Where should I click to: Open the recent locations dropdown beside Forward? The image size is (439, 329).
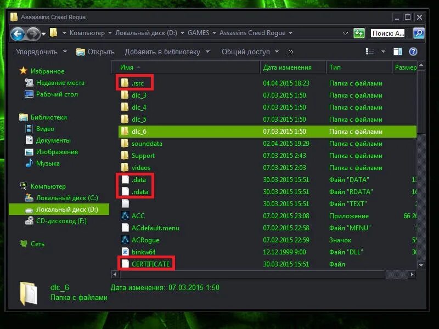[x=44, y=34]
